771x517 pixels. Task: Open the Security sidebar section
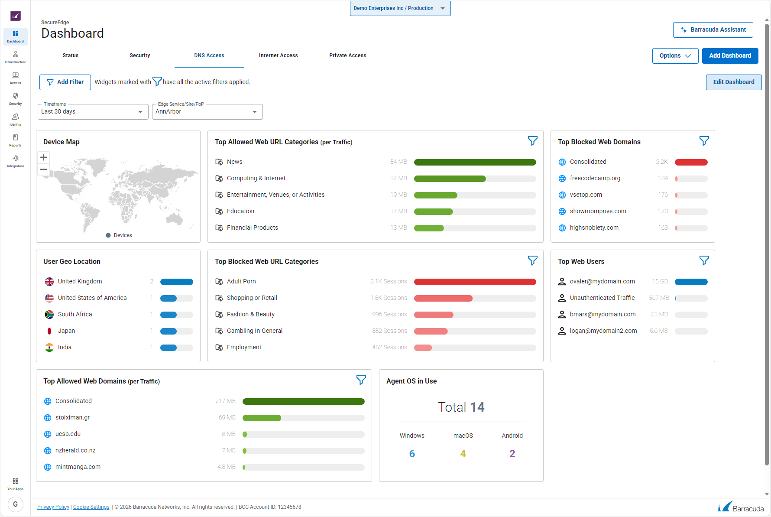[15, 99]
